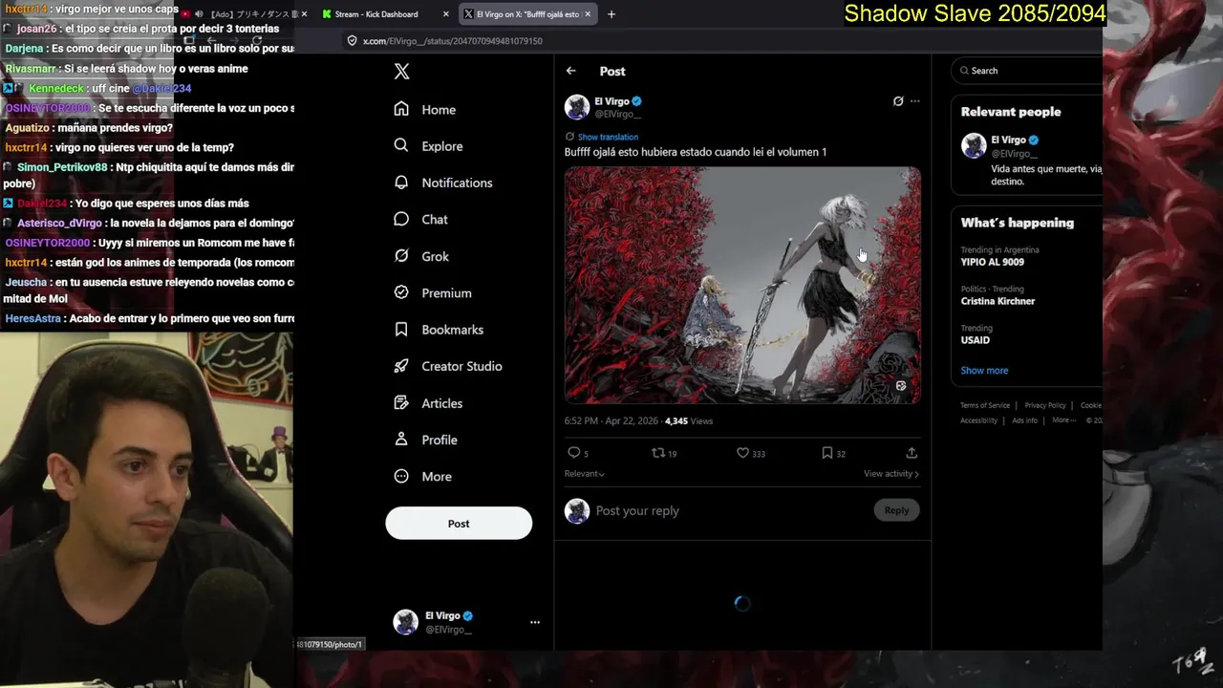Click El Virgo author name on the post
Viewport: 1223px width, 688px height.
click(x=611, y=101)
